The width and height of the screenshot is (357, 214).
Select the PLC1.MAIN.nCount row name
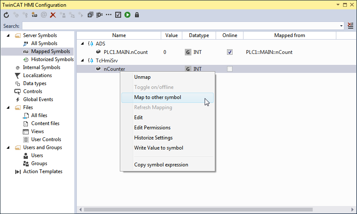point(126,52)
